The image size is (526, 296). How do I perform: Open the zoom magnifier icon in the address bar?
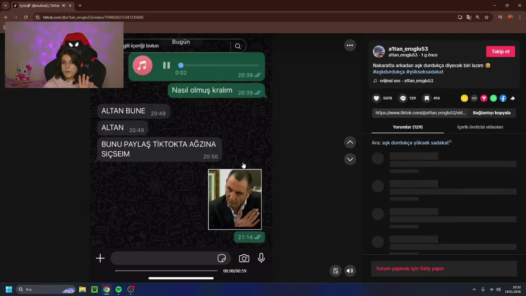tap(478, 17)
